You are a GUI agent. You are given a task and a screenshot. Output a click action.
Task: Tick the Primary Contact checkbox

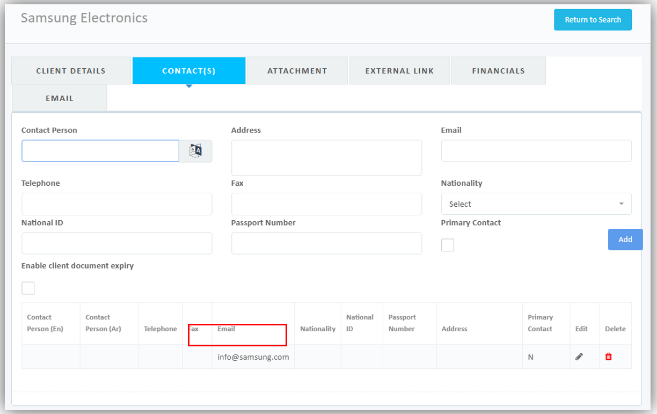(x=448, y=245)
